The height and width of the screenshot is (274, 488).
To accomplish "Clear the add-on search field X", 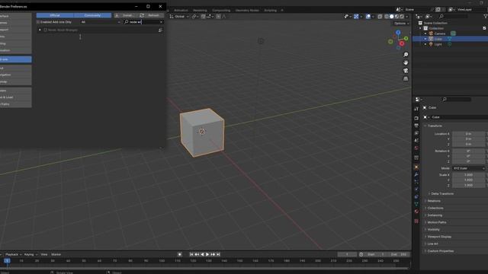I will click(161, 22).
